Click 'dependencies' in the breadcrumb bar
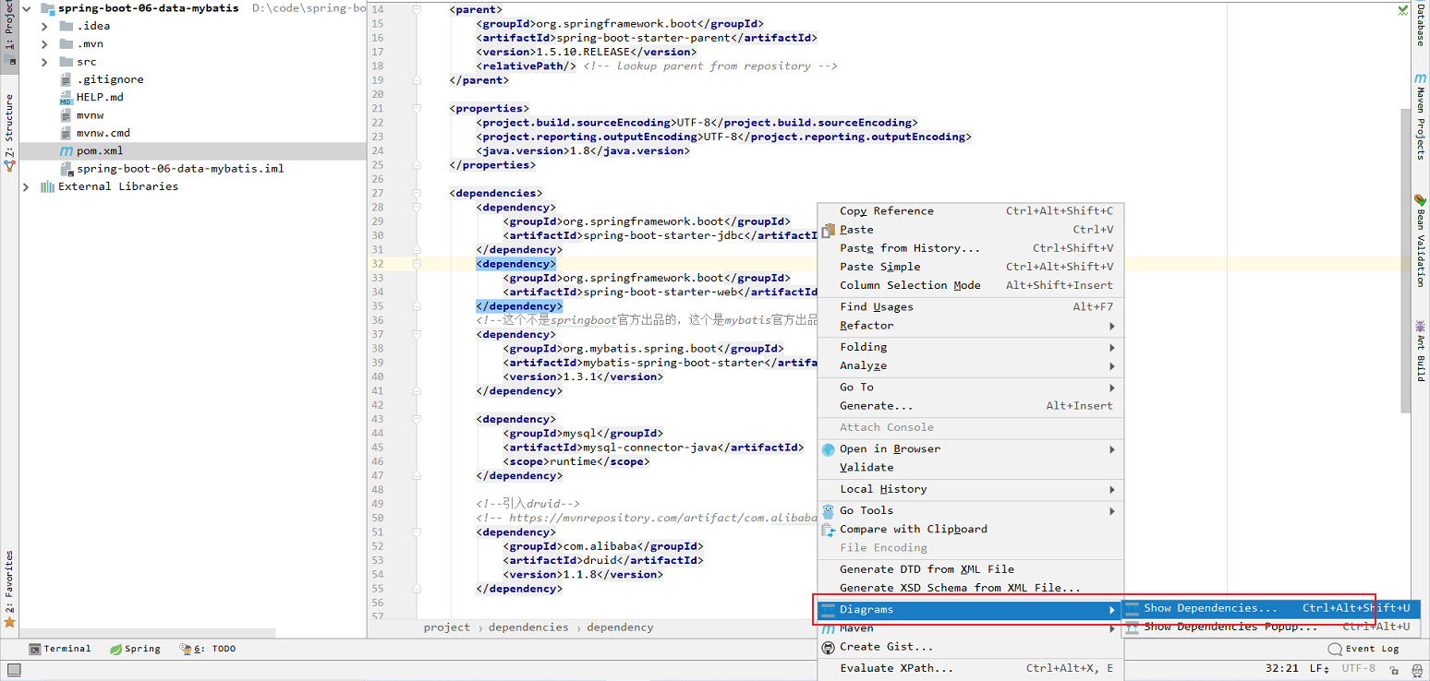Viewport: 1430px width, 681px height. [528, 627]
